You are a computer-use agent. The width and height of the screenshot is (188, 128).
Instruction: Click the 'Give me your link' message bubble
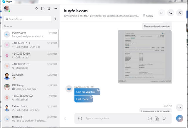click(x=87, y=92)
